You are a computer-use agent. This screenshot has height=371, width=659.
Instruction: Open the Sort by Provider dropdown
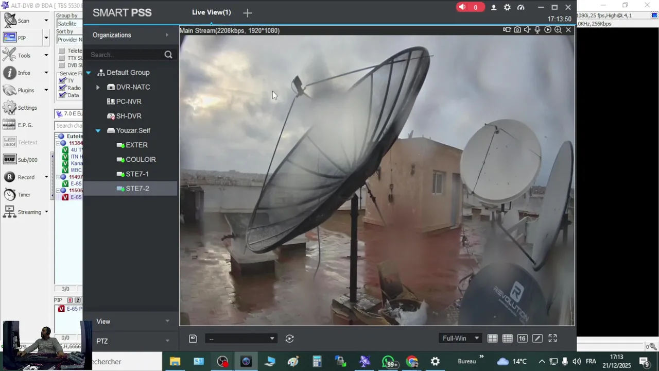pos(69,40)
